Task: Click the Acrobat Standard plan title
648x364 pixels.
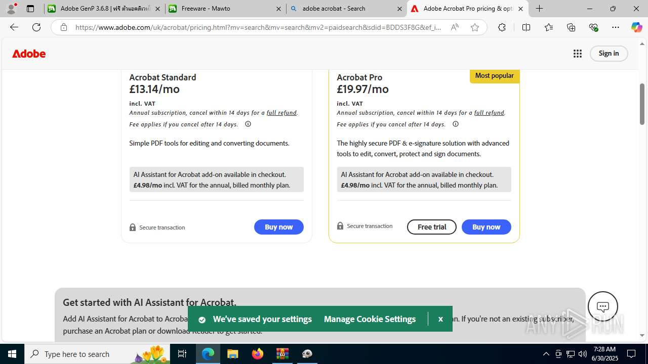Action: [x=163, y=77]
